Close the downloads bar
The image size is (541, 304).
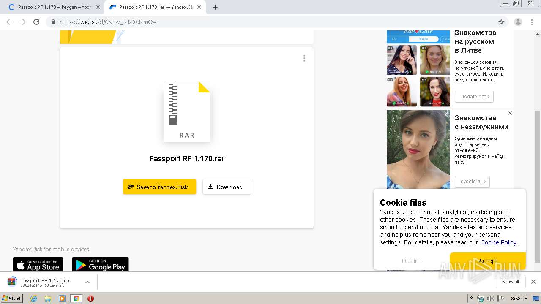pyautogui.click(x=533, y=282)
